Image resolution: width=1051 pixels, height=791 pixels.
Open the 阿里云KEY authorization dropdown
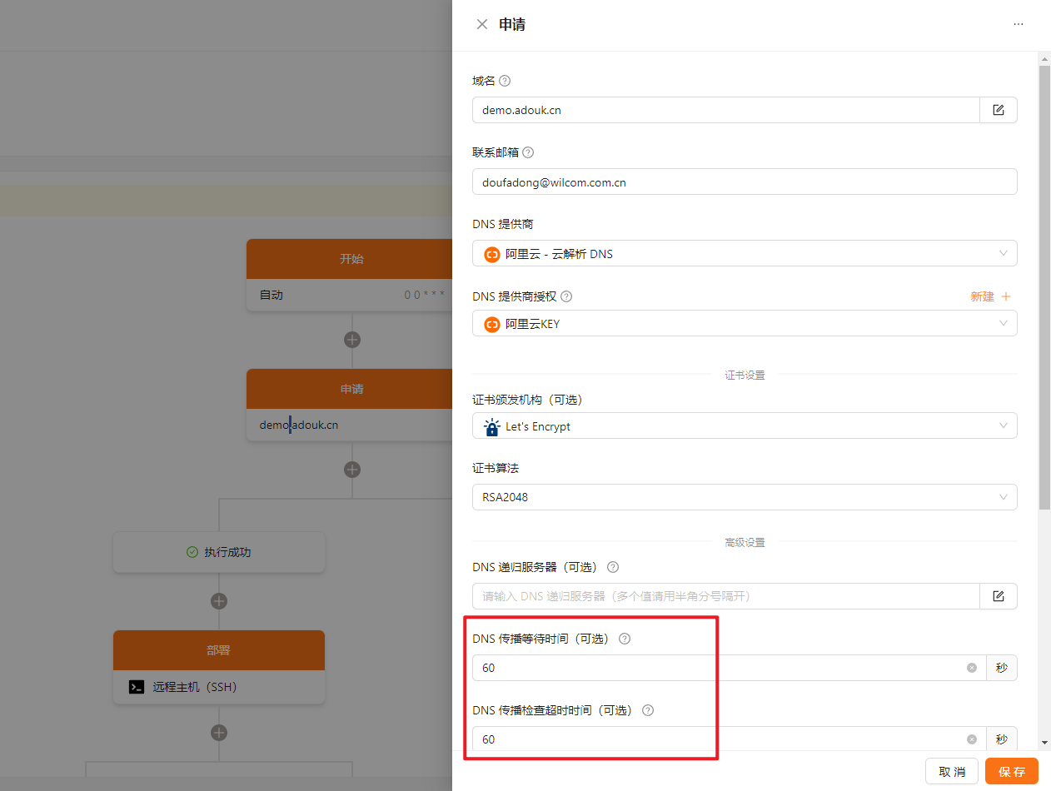pos(744,324)
